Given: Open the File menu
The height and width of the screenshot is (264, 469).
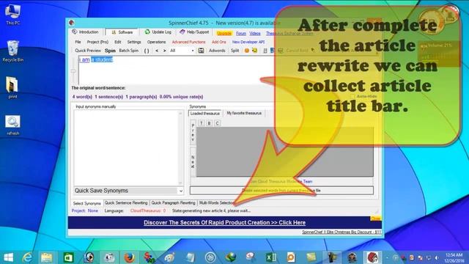Looking at the screenshot, I should (78, 42).
